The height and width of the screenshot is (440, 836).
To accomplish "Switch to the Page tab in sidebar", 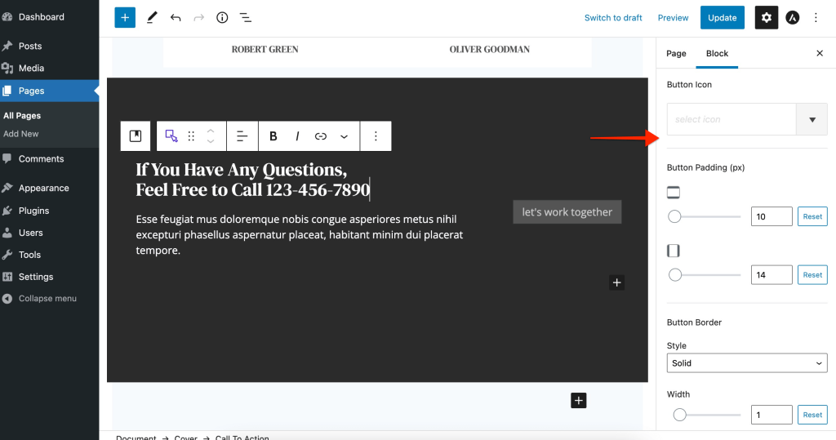I will click(676, 53).
